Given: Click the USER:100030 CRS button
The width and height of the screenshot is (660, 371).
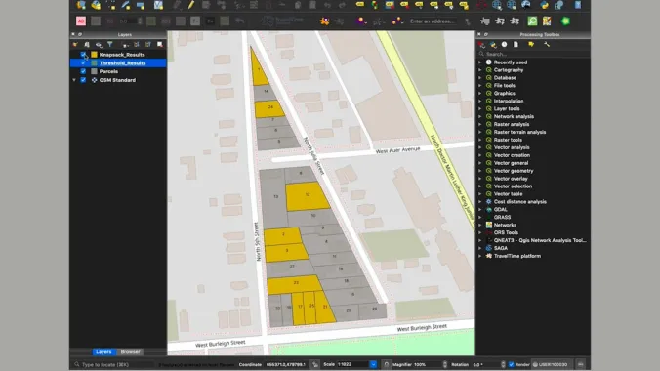Looking at the screenshot, I should [551, 365].
